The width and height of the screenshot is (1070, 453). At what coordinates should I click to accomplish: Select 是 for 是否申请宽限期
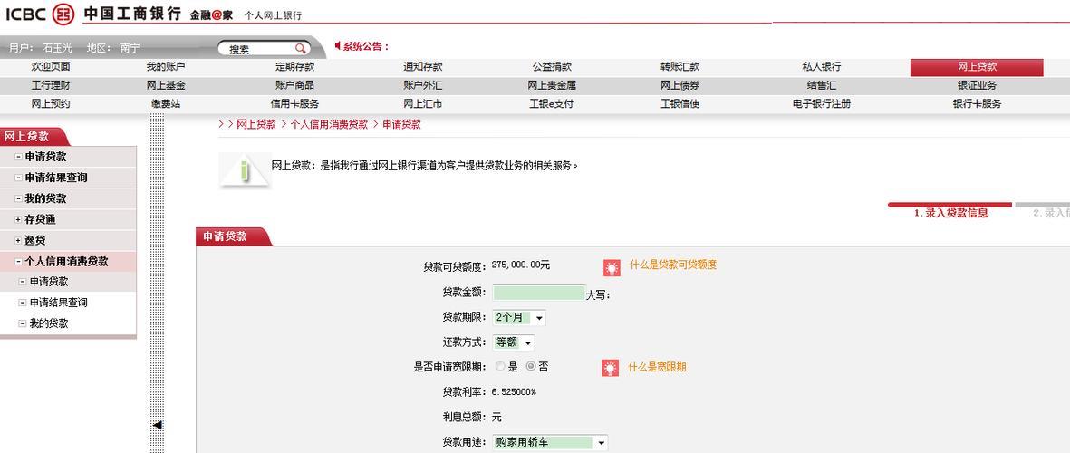tap(500, 367)
